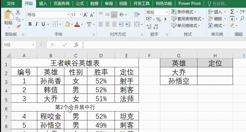
Task: Click the Copy icon
Action: coord(18,19)
